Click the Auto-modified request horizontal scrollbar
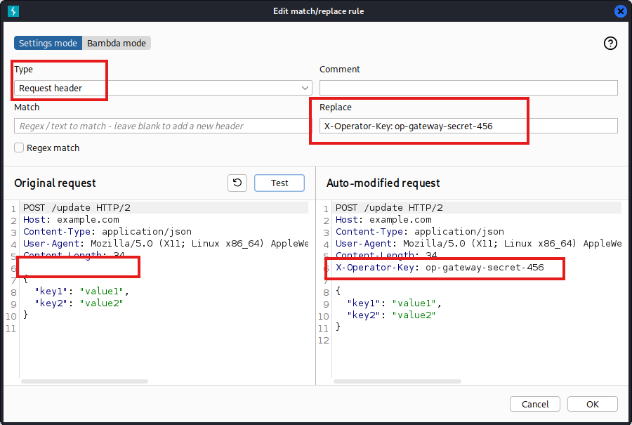This screenshot has height=425, width=632. tap(397, 379)
